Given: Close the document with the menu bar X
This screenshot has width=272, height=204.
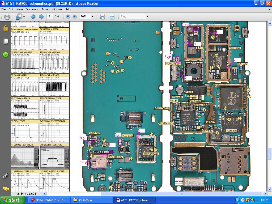Looking at the screenshot, I should [269, 10].
